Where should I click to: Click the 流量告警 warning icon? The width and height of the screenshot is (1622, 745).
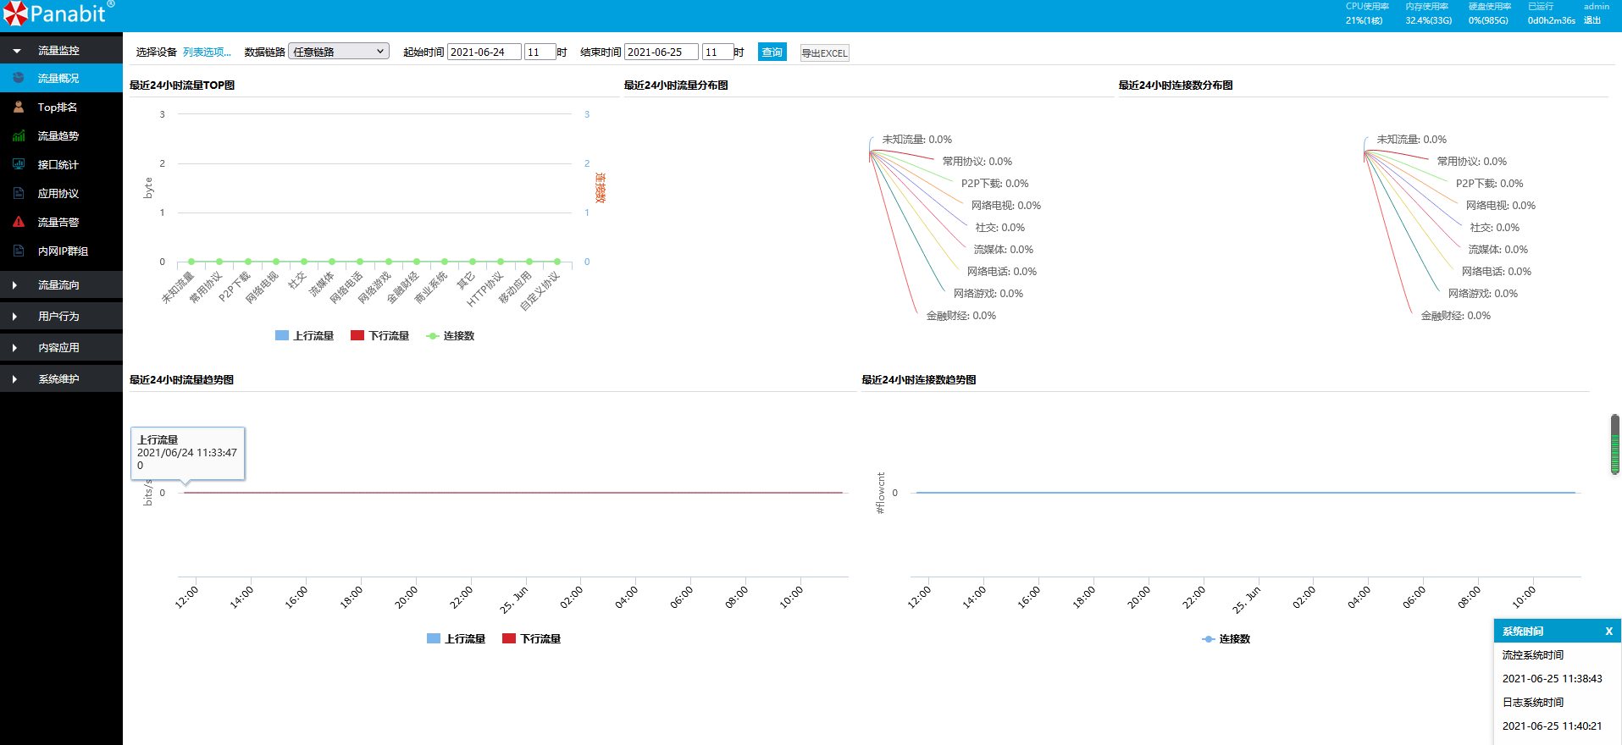(19, 222)
